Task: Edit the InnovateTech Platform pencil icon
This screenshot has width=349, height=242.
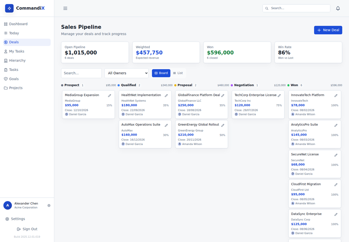Action: [x=336, y=95]
